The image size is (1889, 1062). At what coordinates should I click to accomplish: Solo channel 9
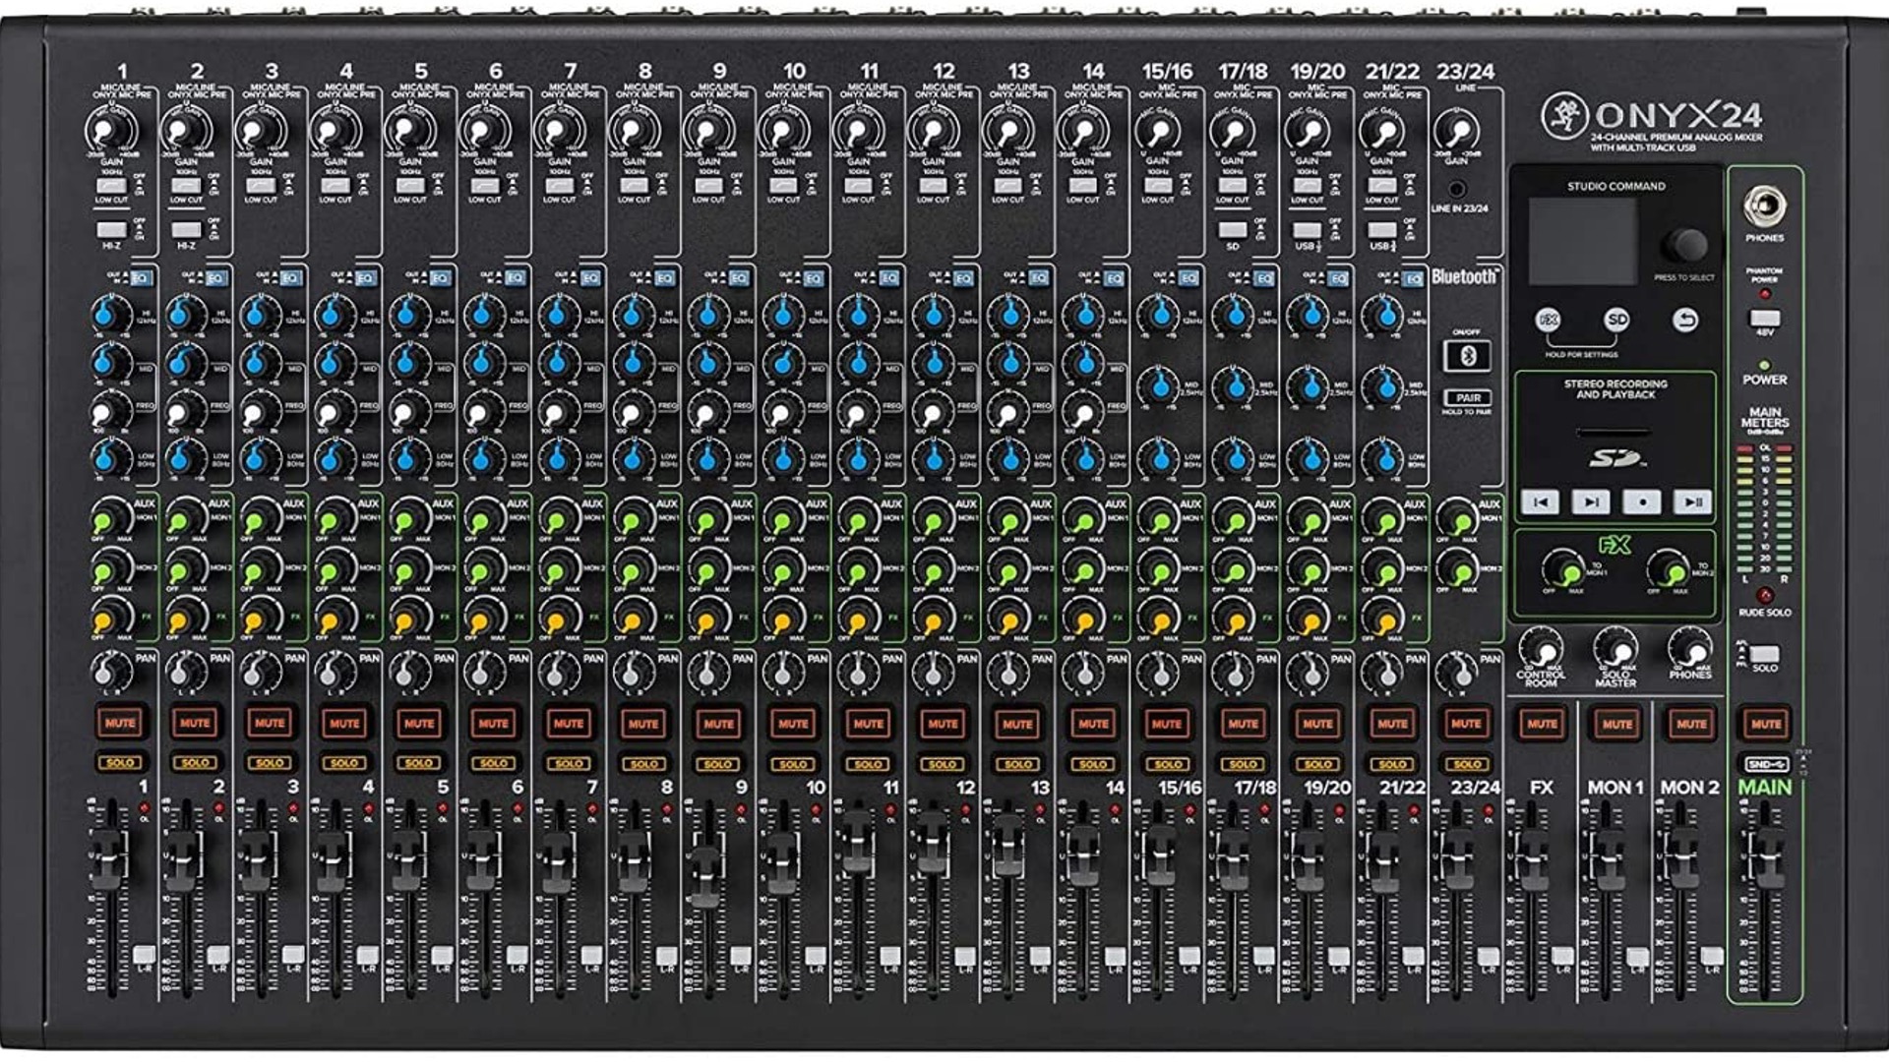pyautogui.click(x=718, y=763)
